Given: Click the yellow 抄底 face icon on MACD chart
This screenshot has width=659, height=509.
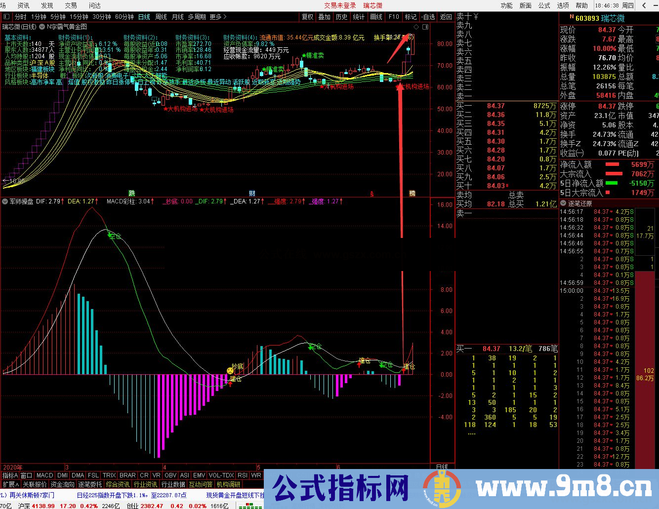Looking at the screenshot, I should point(230,370).
